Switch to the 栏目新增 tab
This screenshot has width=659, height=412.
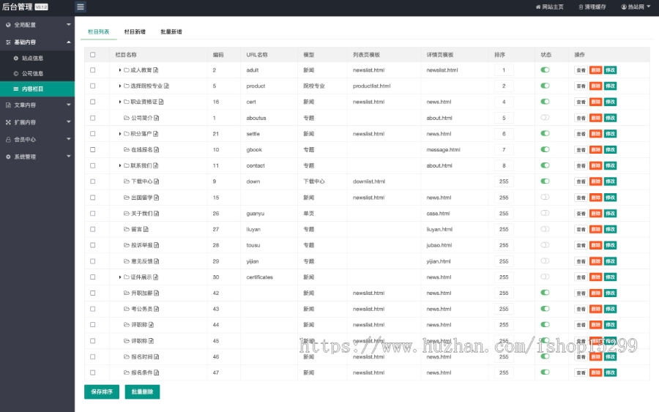point(135,32)
